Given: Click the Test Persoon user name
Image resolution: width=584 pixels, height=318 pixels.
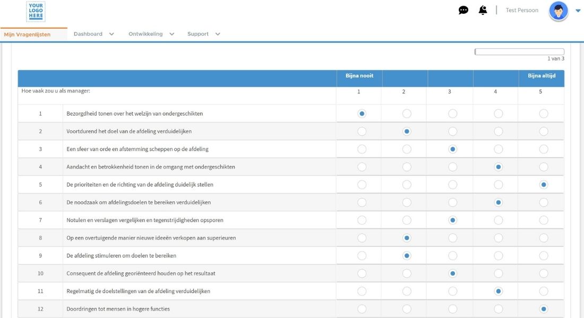Looking at the screenshot, I should tap(521, 10).
